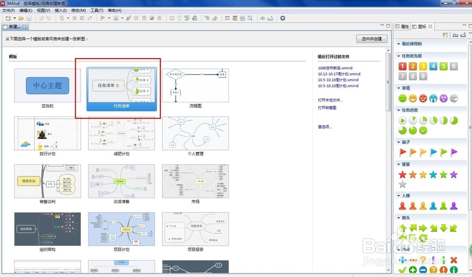
Task: Click the settings gear toolbar icon
Action: point(282,18)
